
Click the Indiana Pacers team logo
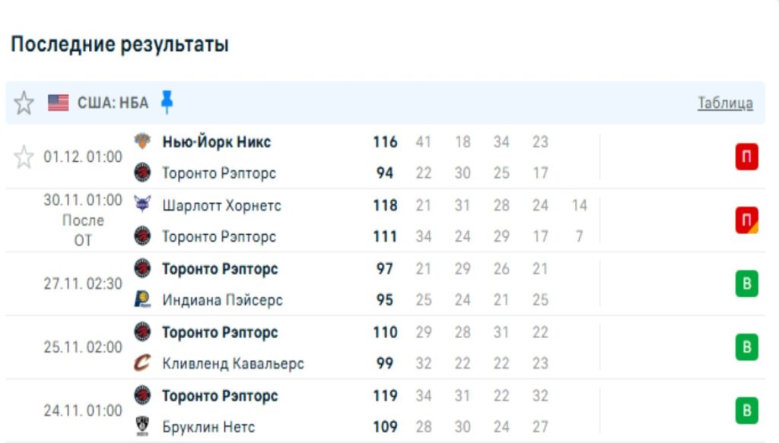142,300
